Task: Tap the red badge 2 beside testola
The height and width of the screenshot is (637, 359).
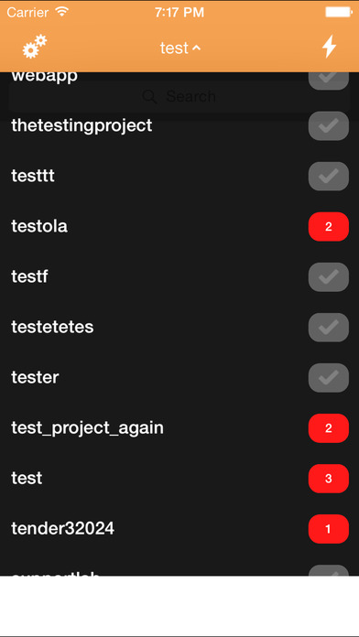Action: [329, 227]
